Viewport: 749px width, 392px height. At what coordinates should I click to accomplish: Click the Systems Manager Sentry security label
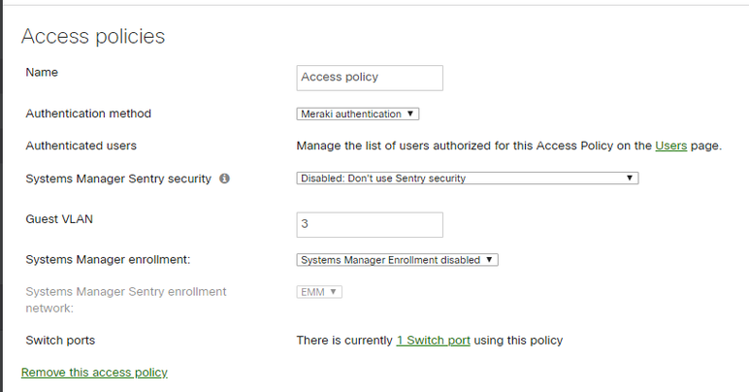(117, 179)
